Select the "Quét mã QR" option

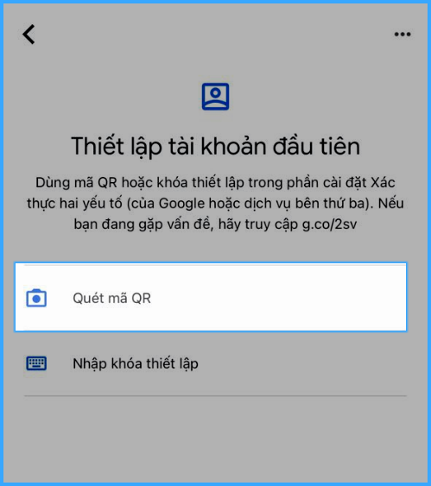pyautogui.click(x=211, y=297)
